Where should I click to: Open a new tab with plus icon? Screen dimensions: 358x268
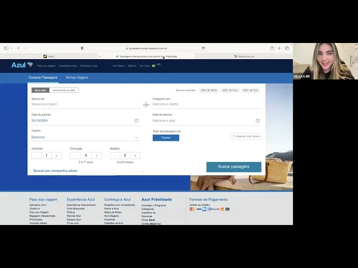tap(279, 48)
